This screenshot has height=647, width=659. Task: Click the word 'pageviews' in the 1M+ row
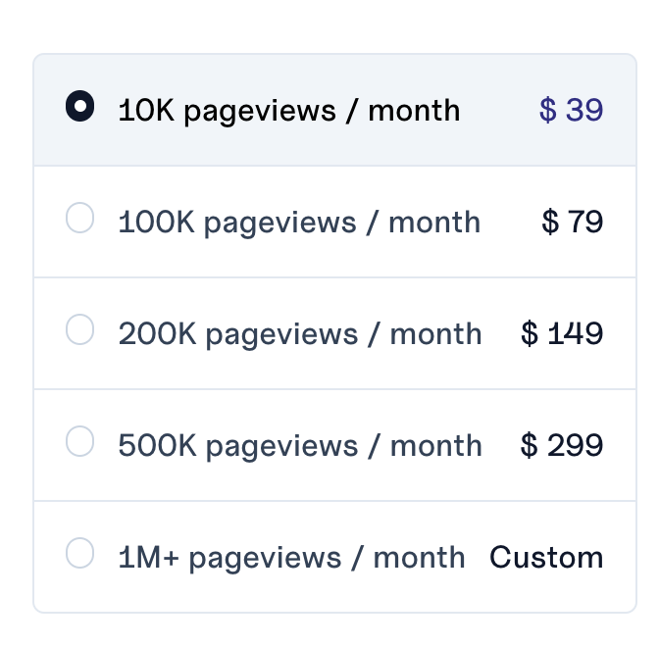click(265, 559)
